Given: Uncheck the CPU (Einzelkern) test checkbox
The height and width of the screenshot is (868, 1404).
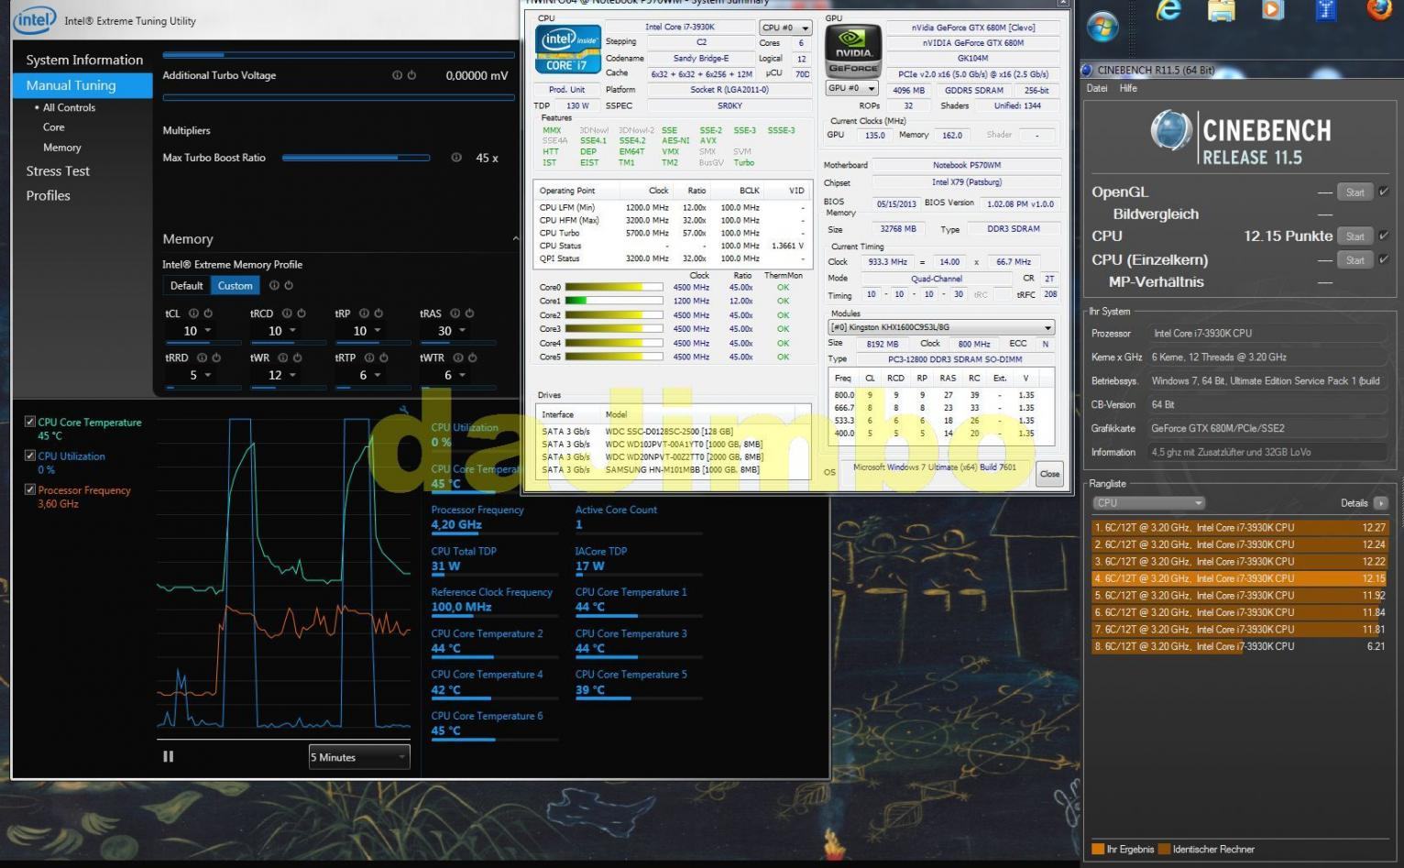Looking at the screenshot, I should click(1383, 259).
